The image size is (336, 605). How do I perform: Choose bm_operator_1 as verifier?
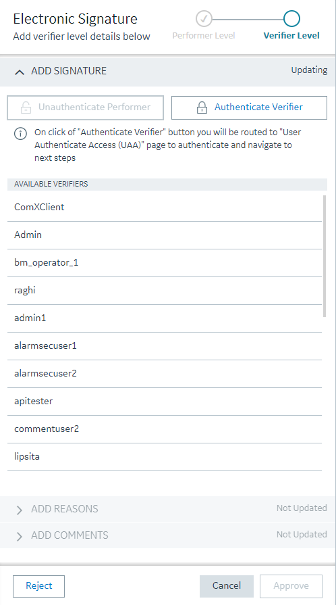[x=165, y=263]
